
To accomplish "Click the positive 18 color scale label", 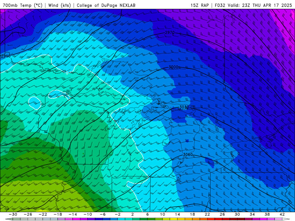I will click(x=192, y=214).
